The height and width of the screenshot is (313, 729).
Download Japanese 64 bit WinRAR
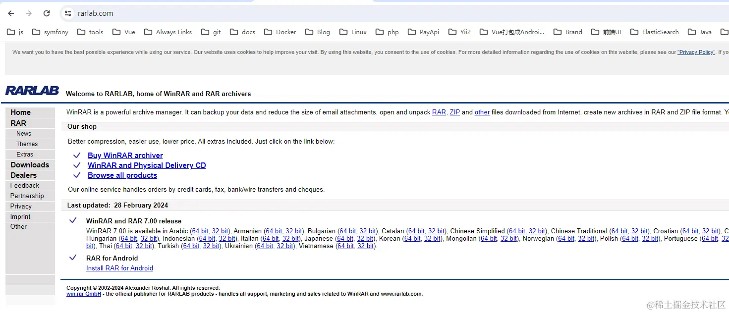[x=345, y=239]
